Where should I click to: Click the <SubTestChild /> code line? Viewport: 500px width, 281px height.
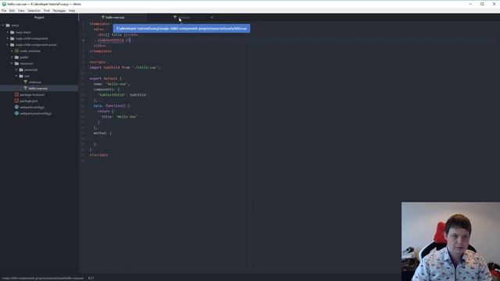[114, 40]
